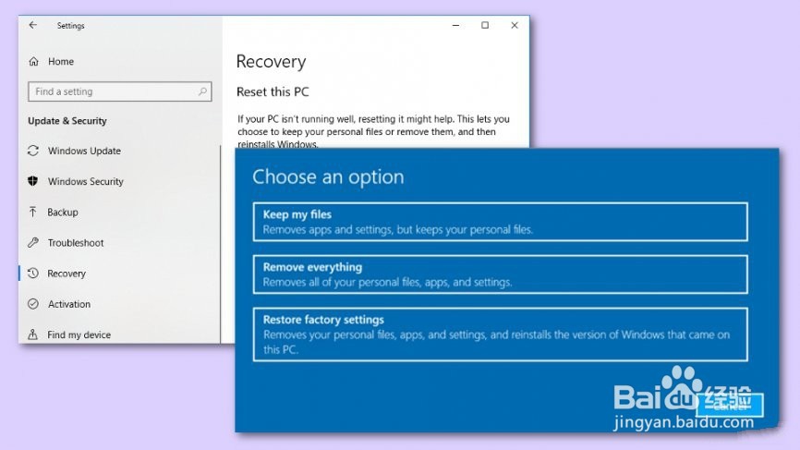
Task: Choose the Keep my files option
Action: click(500, 222)
